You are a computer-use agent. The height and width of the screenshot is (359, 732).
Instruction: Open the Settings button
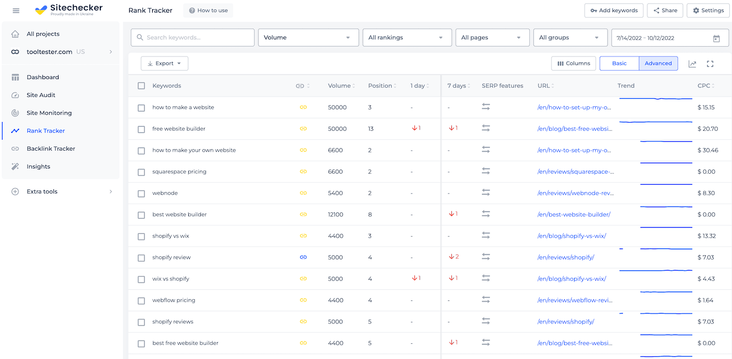[x=708, y=10]
